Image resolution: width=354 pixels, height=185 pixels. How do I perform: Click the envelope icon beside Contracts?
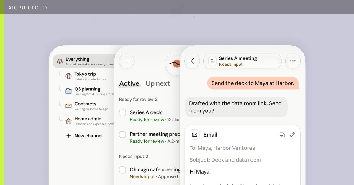pyautogui.click(x=68, y=106)
